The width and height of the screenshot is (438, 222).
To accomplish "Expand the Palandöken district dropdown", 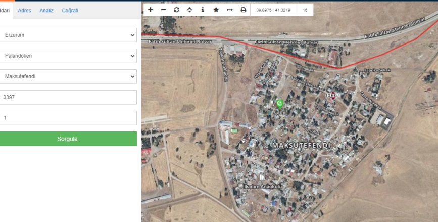I will [68, 56].
